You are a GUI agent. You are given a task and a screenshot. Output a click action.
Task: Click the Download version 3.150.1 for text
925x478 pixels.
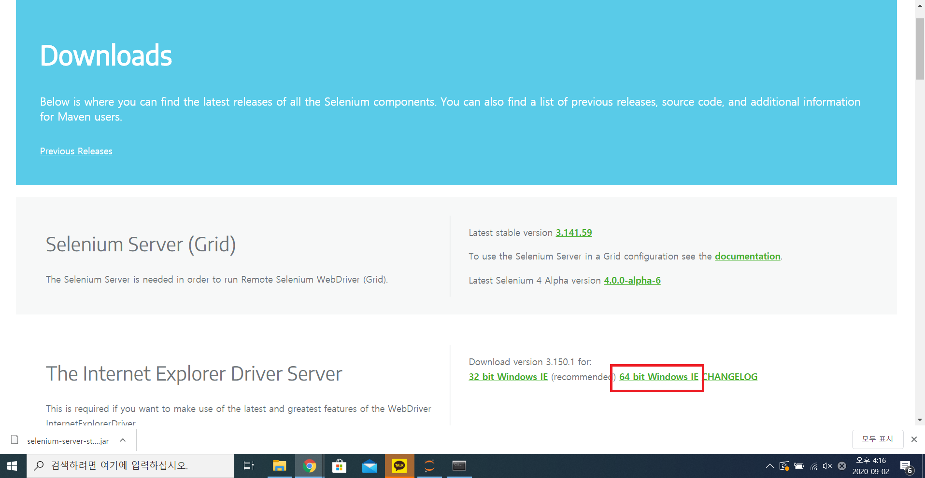pyautogui.click(x=530, y=362)
